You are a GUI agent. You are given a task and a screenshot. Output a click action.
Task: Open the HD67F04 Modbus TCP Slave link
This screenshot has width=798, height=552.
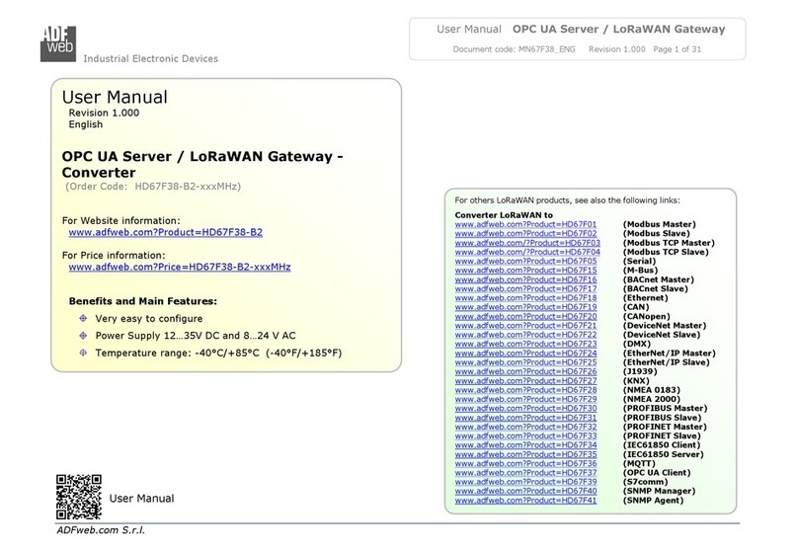click(x=527, y=252)
